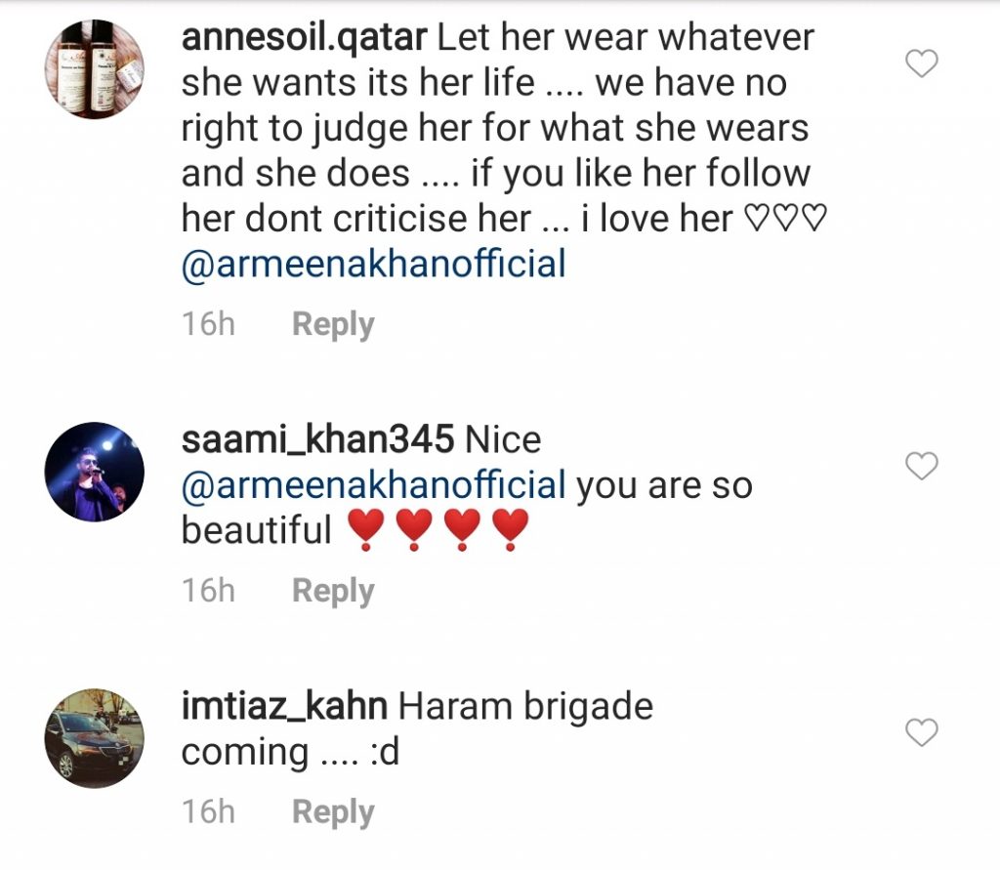
Task: Tap the 16h timestamp under imtiaz_kahn's comment
Action: click(x=208, y=812)
